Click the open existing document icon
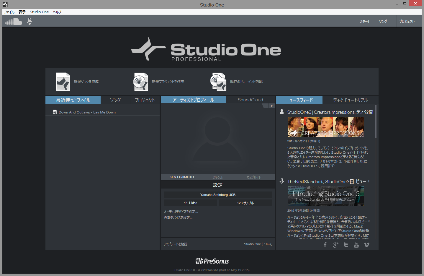Viewport: 424px width, 276px height. tap(218, 82)
